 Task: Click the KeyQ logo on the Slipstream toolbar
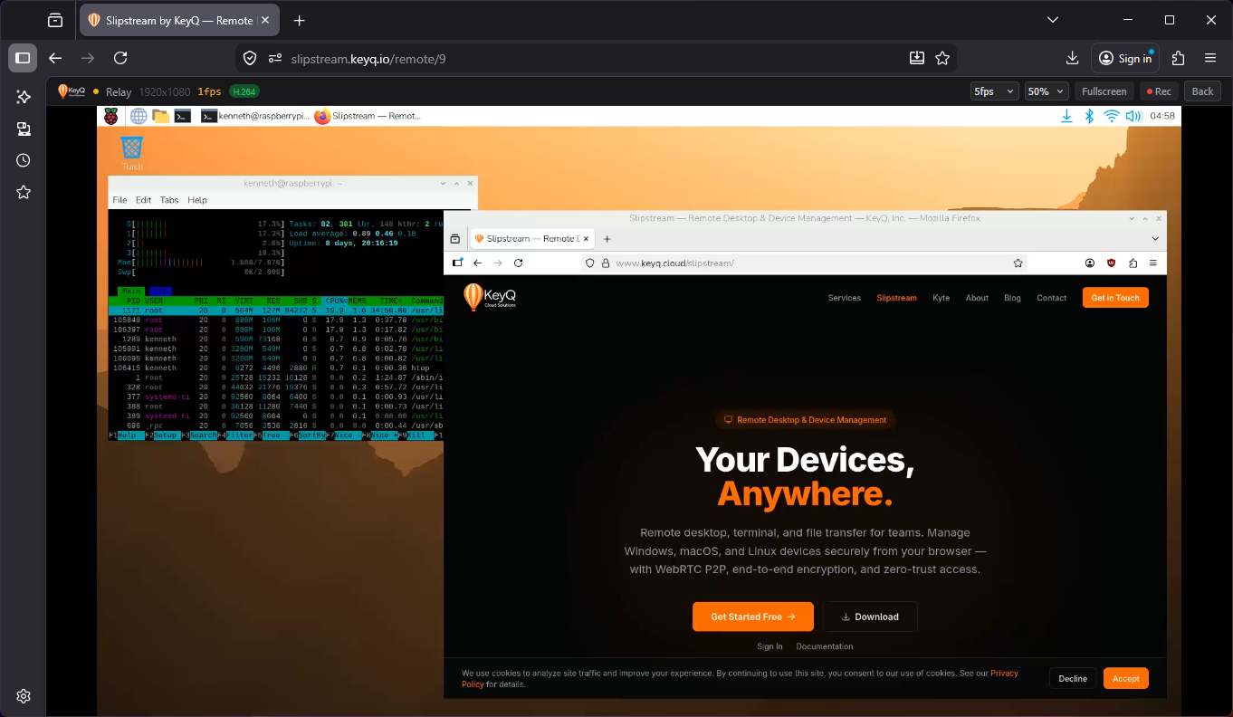point(72,91)
